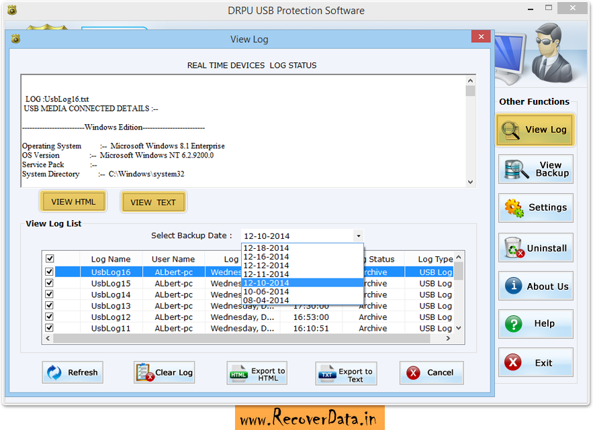Click the log text scrollbar down arrow
This screenshot has width=593, height=430.
470,182
